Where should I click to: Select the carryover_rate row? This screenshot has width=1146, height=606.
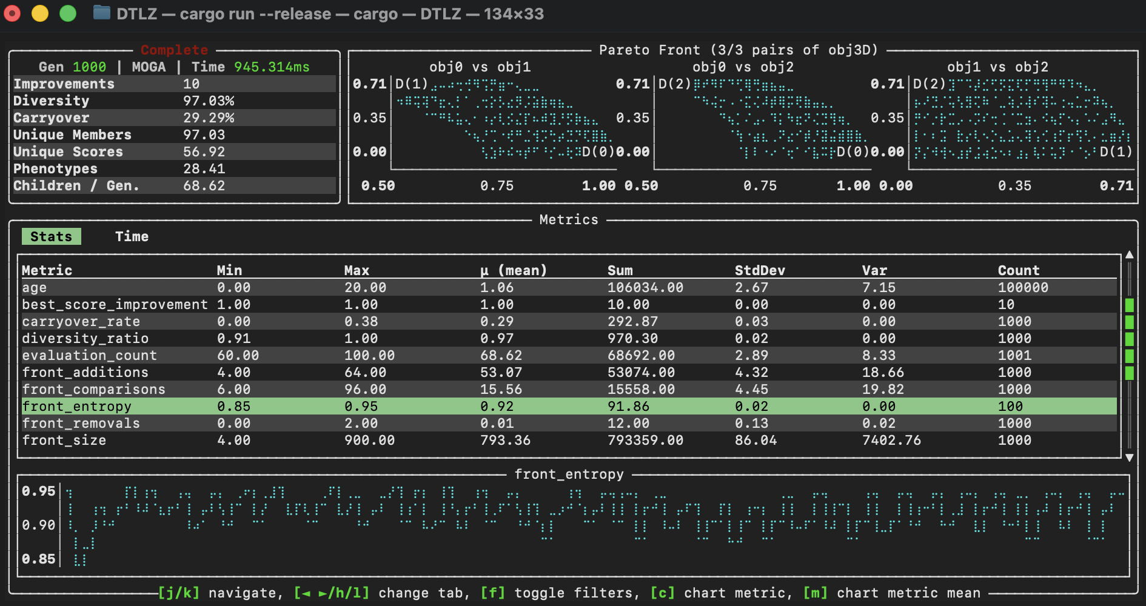(81, 322)
